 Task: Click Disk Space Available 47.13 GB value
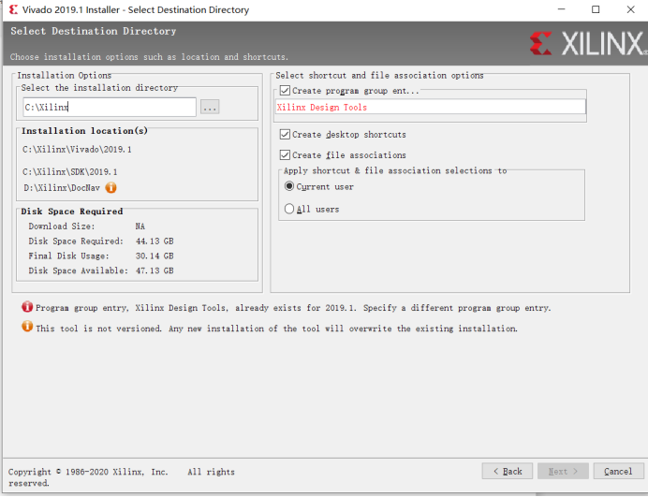coord(155,271)
